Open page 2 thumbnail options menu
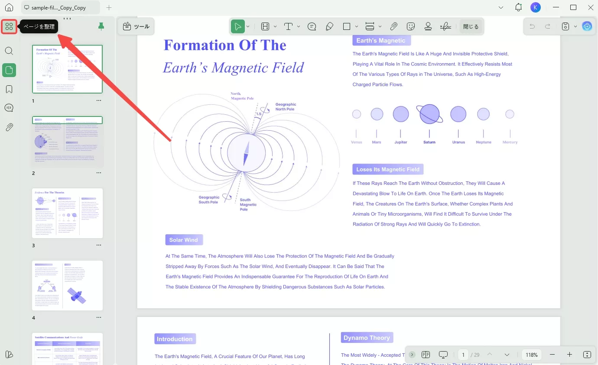This screenshot has height=365, width=598. [99, 173]
